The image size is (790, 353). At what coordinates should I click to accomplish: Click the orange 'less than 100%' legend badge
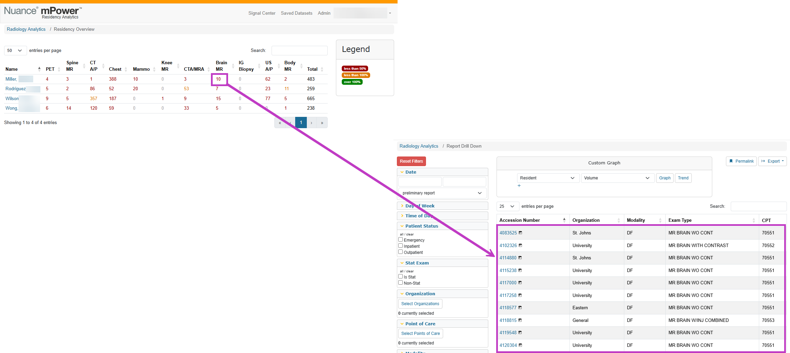pyautogui.click(x=356, y=75)
